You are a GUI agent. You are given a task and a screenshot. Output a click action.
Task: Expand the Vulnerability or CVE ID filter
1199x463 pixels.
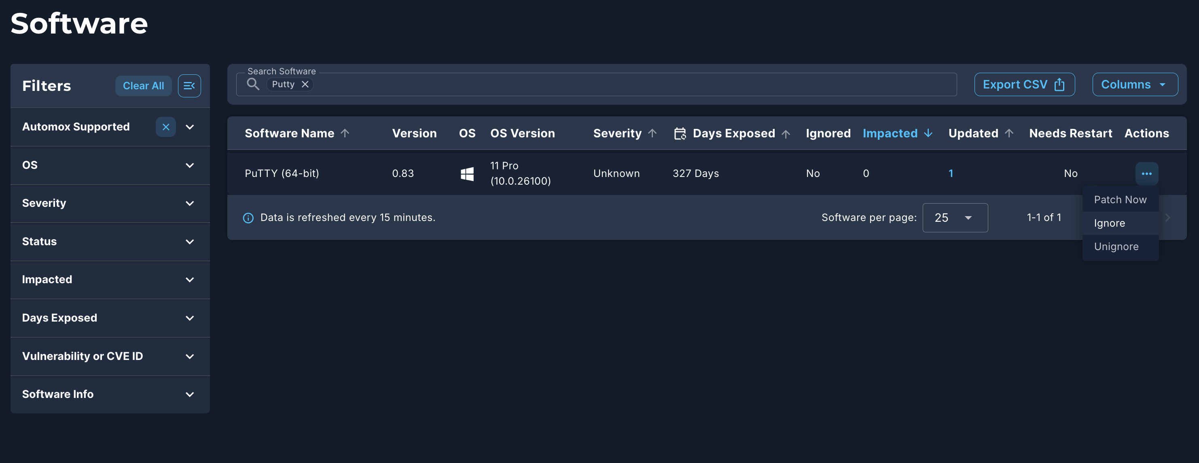click(189, 356)
